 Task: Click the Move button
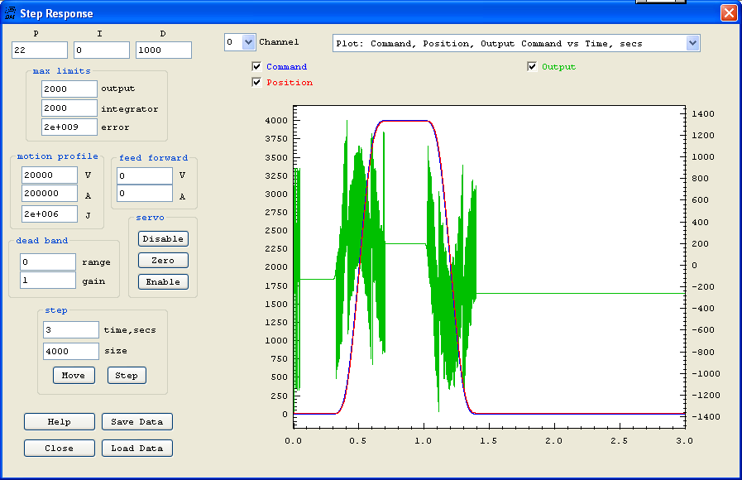pos(74,376)
